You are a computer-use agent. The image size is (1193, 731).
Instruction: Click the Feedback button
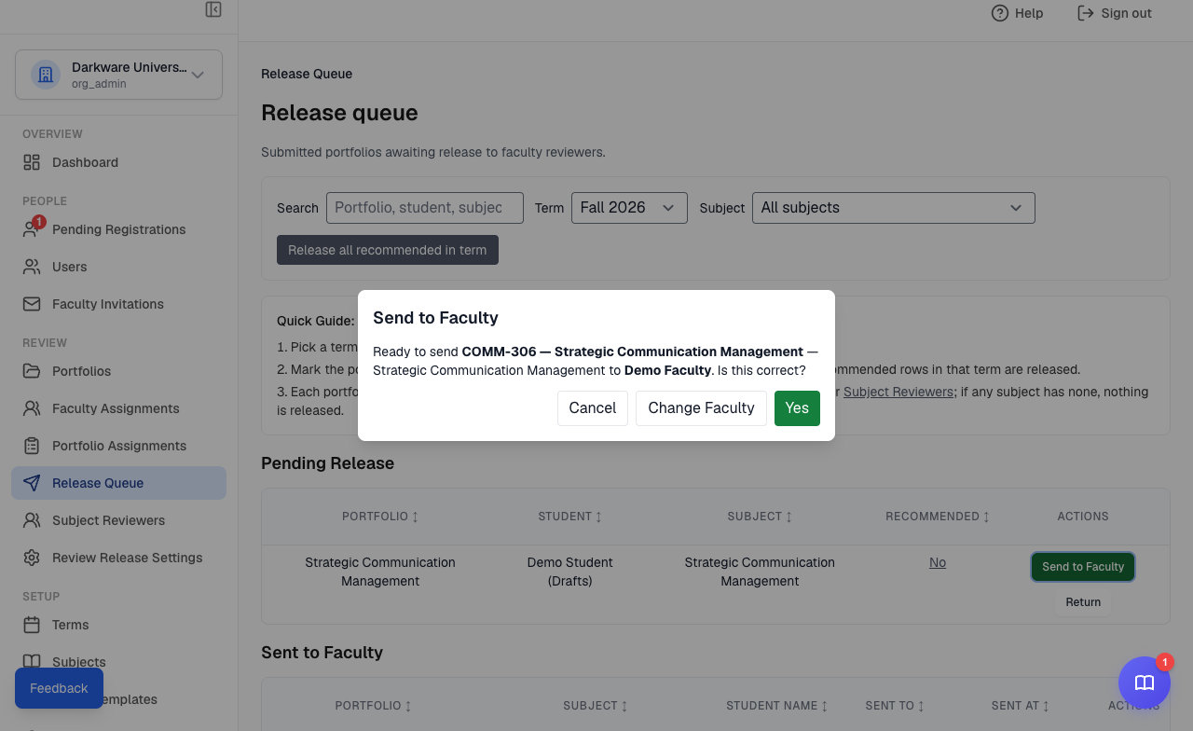coord(59,688)
